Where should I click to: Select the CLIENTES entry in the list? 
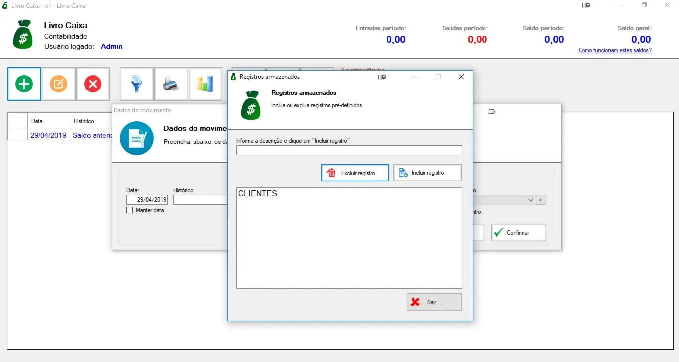coord(258,194)
